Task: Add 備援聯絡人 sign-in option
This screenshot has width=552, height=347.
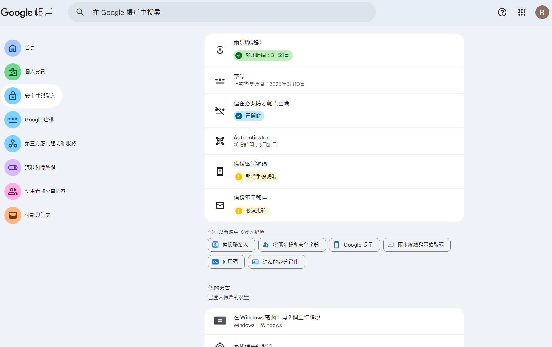Action: [x=231, y=245]
